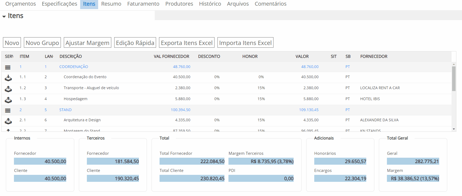Open the Orçamentos tab
Screen dimensions: 462x196
tap(21, 4)
